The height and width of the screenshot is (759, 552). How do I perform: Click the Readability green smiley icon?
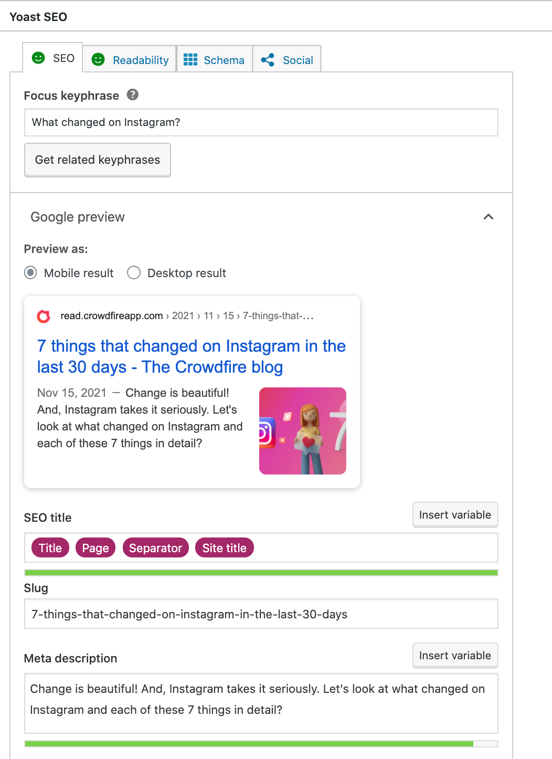[98, 60]
